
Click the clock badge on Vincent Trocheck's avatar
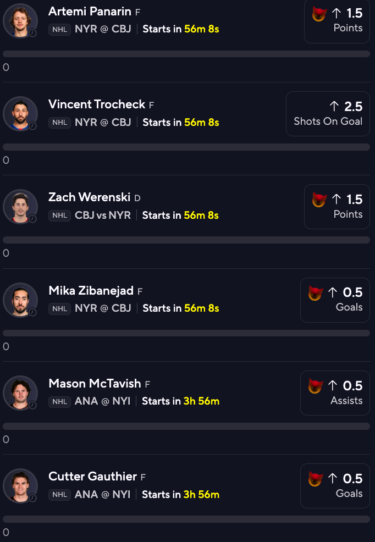coord(32,126)
